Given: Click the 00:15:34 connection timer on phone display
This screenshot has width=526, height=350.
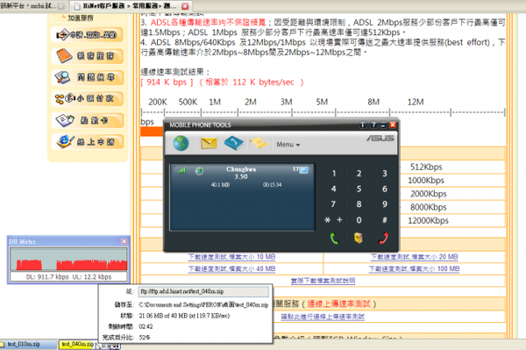Looking at the screenshot, I should tap(272, 185).
